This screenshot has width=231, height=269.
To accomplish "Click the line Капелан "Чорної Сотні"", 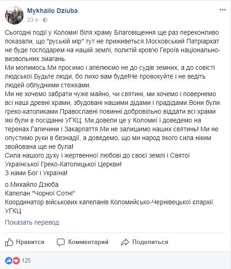I will pyautogui.click(x=40, y=193).
